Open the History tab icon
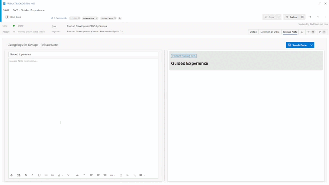The height and width of the screenshot is (185, 329). coord(302,32)
